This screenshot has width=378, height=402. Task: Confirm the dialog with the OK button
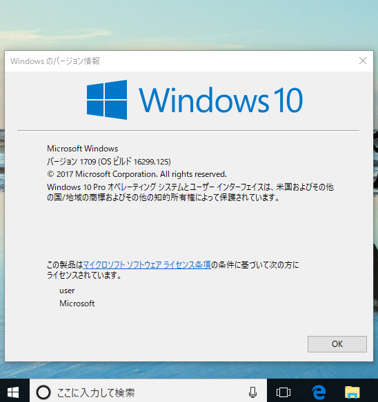click(337, 344)
